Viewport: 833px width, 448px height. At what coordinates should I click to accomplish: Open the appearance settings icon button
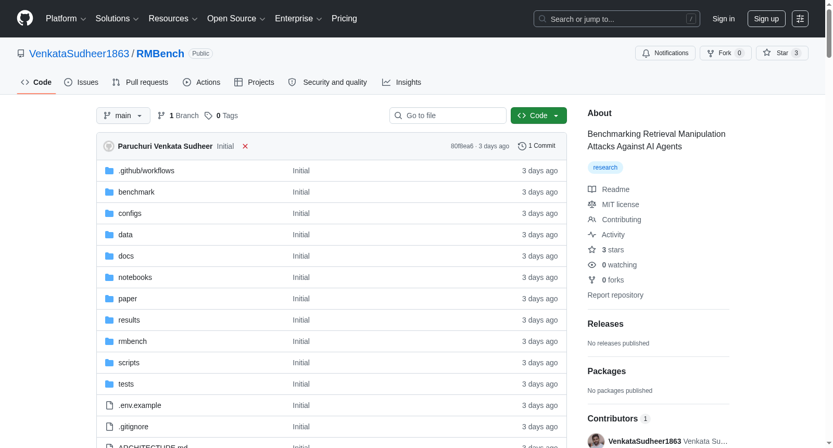(800, 19)
